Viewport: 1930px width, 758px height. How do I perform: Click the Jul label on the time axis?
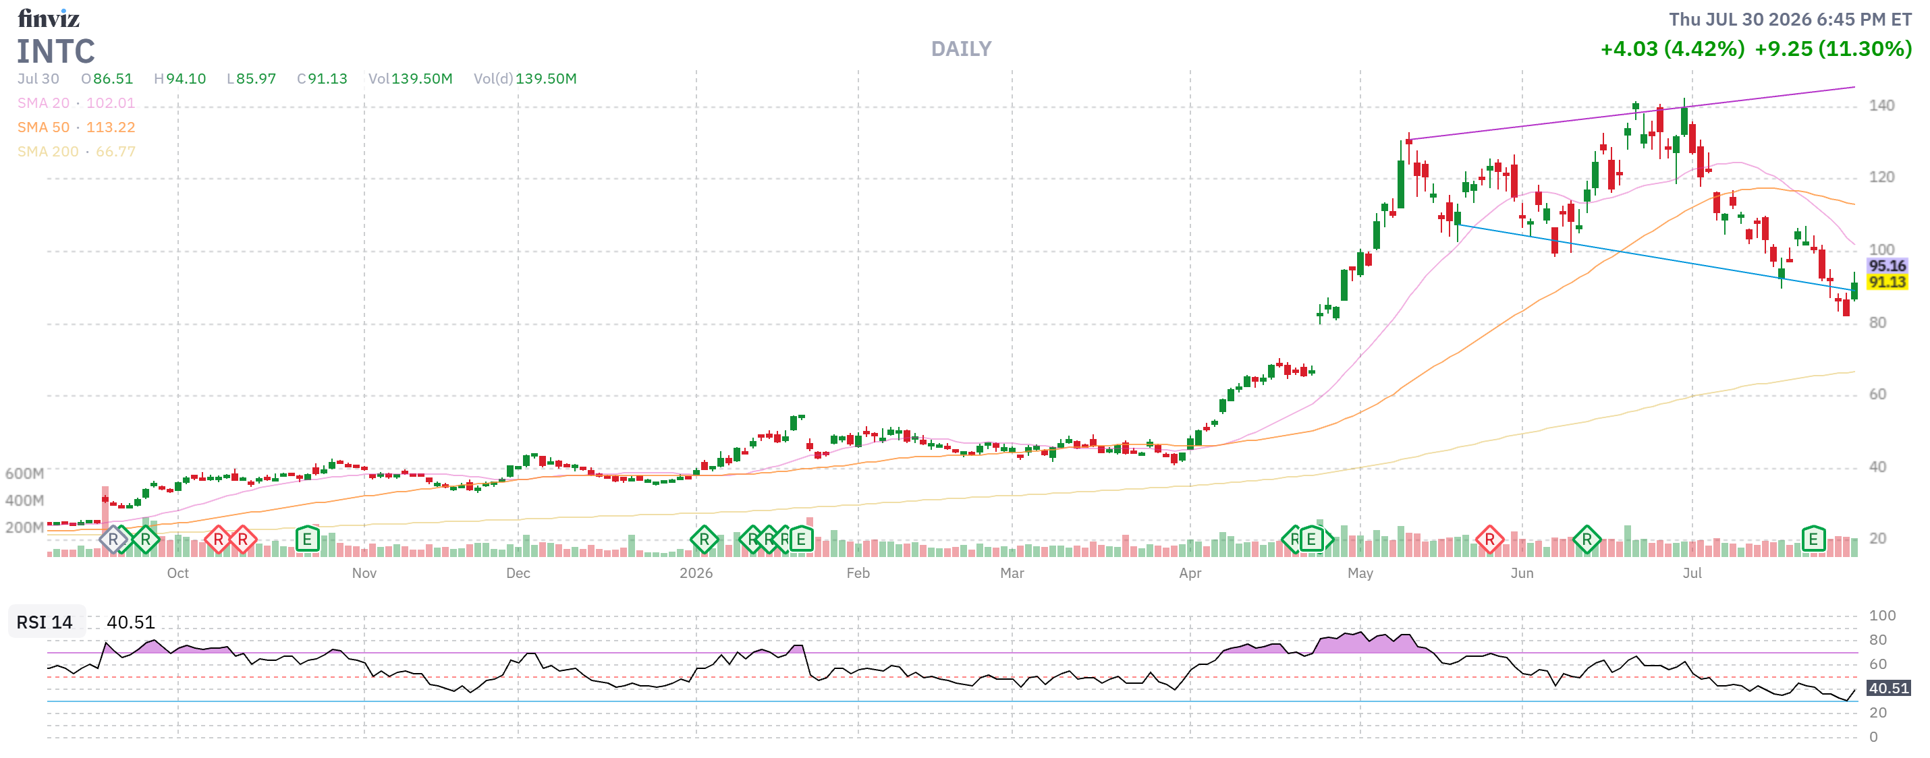coord(1692,574)
